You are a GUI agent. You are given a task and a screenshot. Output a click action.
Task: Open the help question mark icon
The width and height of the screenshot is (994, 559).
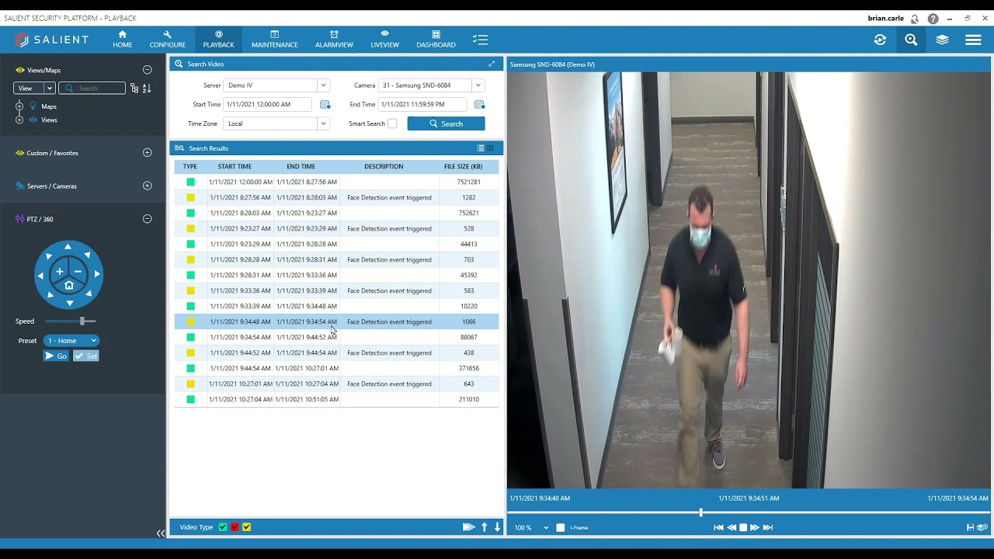[x=933, y=19]
